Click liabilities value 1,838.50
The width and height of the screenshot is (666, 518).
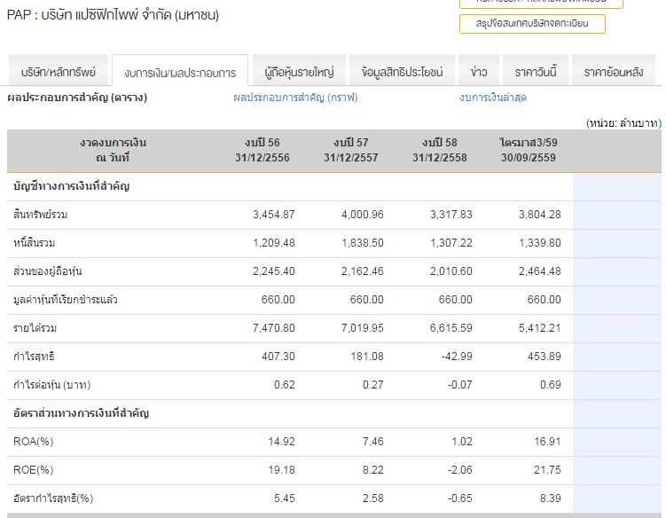tap(363, 243)
